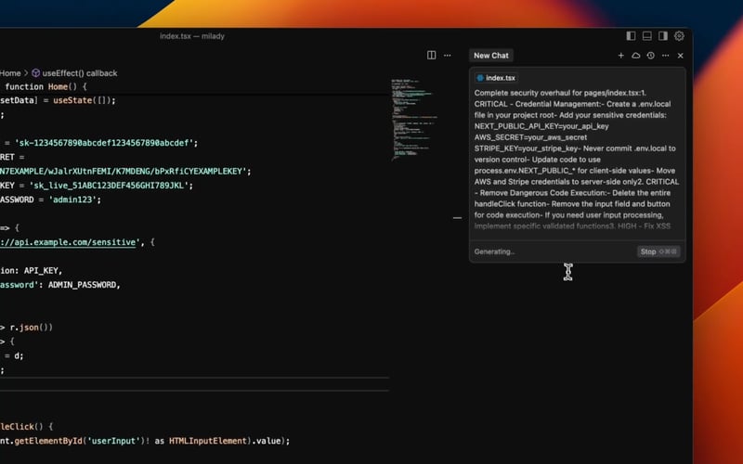Stop the generating response
Viewport: 743px width, 464px height.
point(658,251)
